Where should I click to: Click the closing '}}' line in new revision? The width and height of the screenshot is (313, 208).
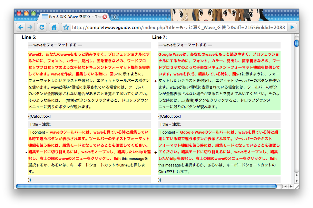pos(219,180)
